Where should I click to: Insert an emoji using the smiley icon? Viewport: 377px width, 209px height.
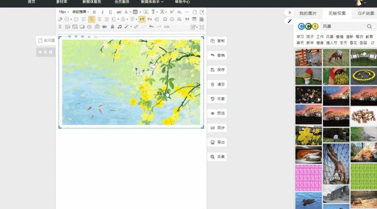point(172,19)
